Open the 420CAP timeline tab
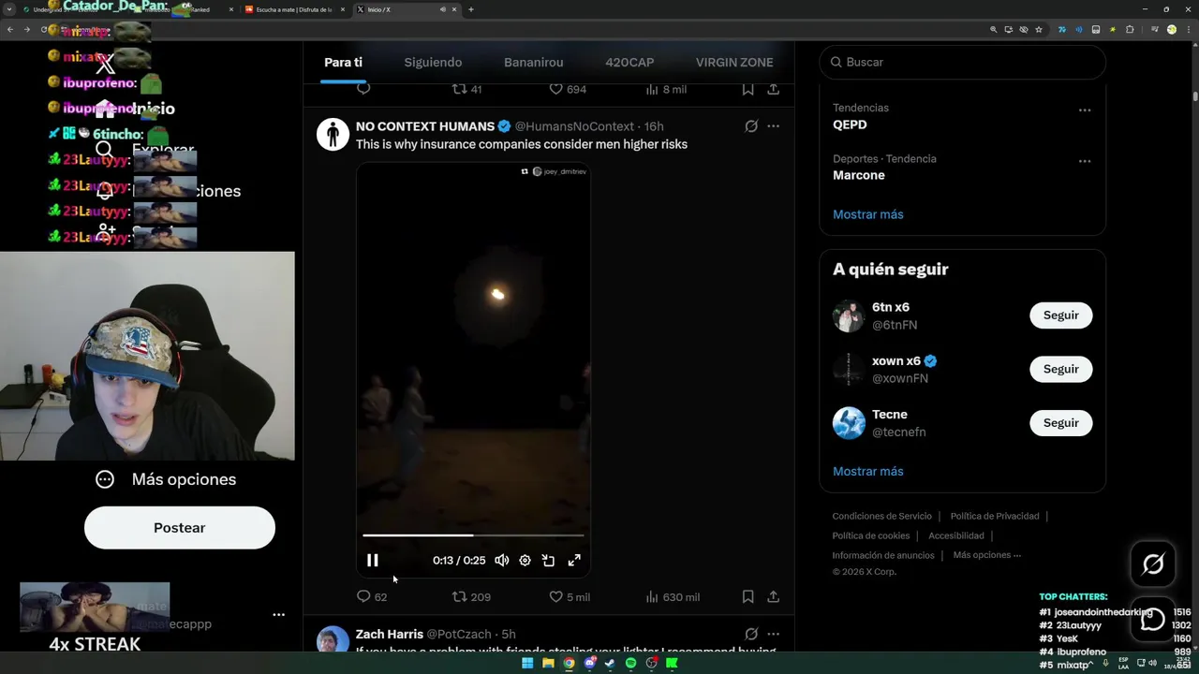 [x=629, y=63]
